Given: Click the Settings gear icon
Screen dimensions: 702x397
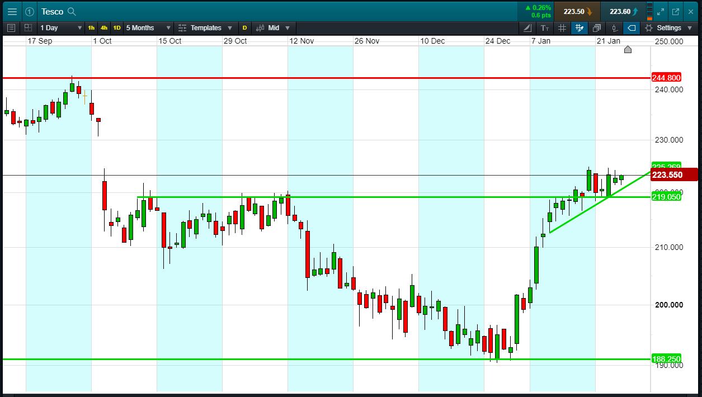Looking at the screenshot, I should click(x=649, y=27).
